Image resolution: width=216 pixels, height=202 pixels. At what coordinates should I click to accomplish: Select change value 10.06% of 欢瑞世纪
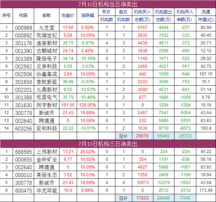coord(88,35)
